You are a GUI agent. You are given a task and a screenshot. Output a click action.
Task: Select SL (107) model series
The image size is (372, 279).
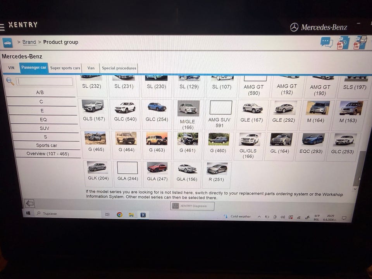(222, 87)
